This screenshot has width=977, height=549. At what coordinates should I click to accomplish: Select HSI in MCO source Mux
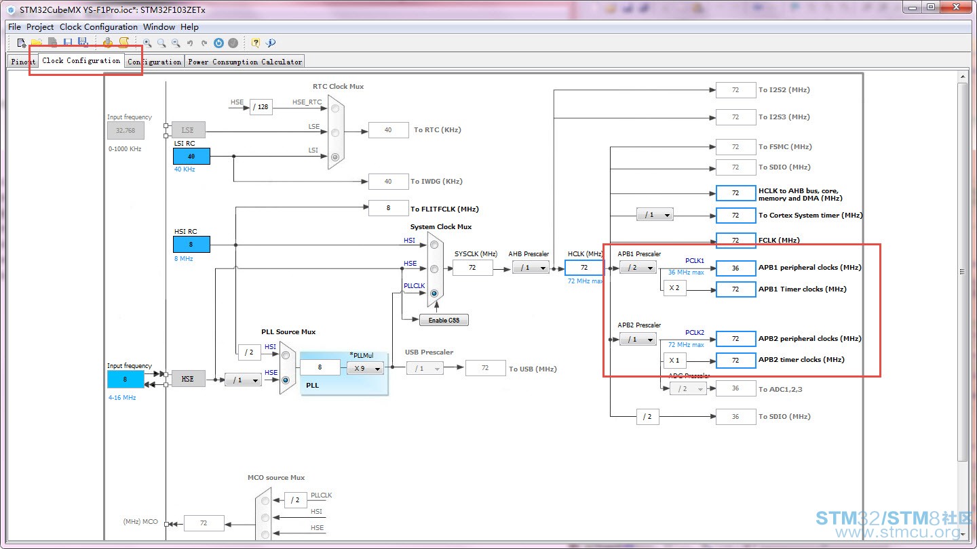point(265,518)
